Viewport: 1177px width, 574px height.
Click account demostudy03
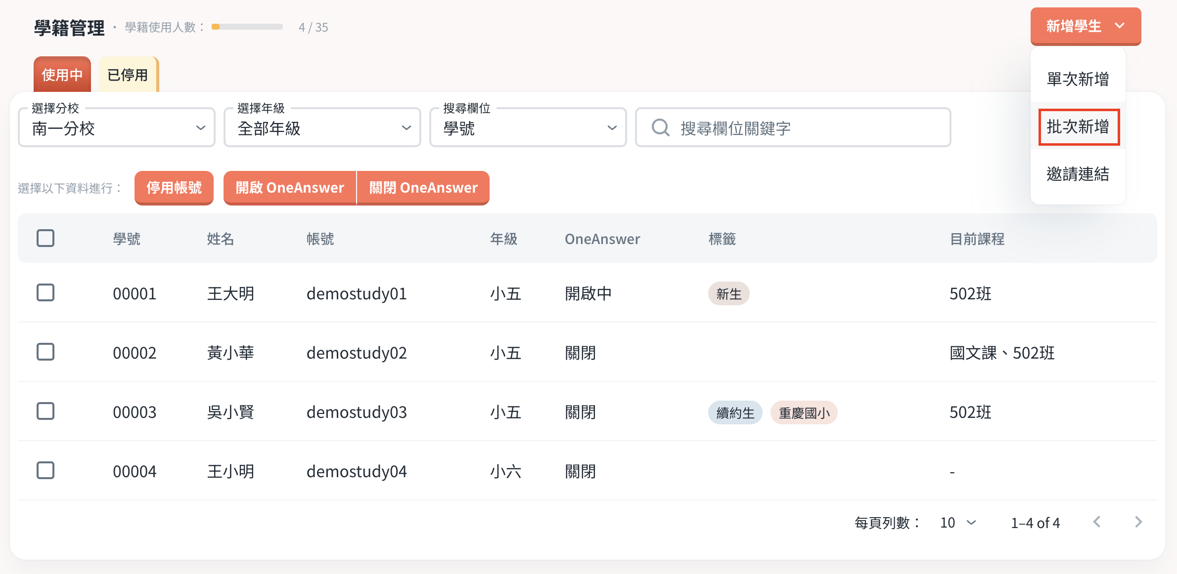point(357,412)
